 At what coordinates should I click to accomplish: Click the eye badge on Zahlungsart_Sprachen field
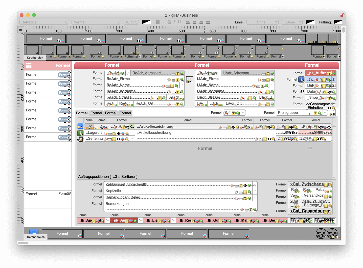[245, 185]
